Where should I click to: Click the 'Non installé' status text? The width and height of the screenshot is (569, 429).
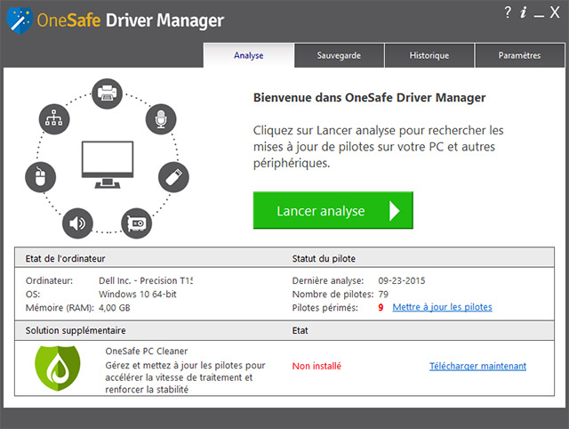317,366
